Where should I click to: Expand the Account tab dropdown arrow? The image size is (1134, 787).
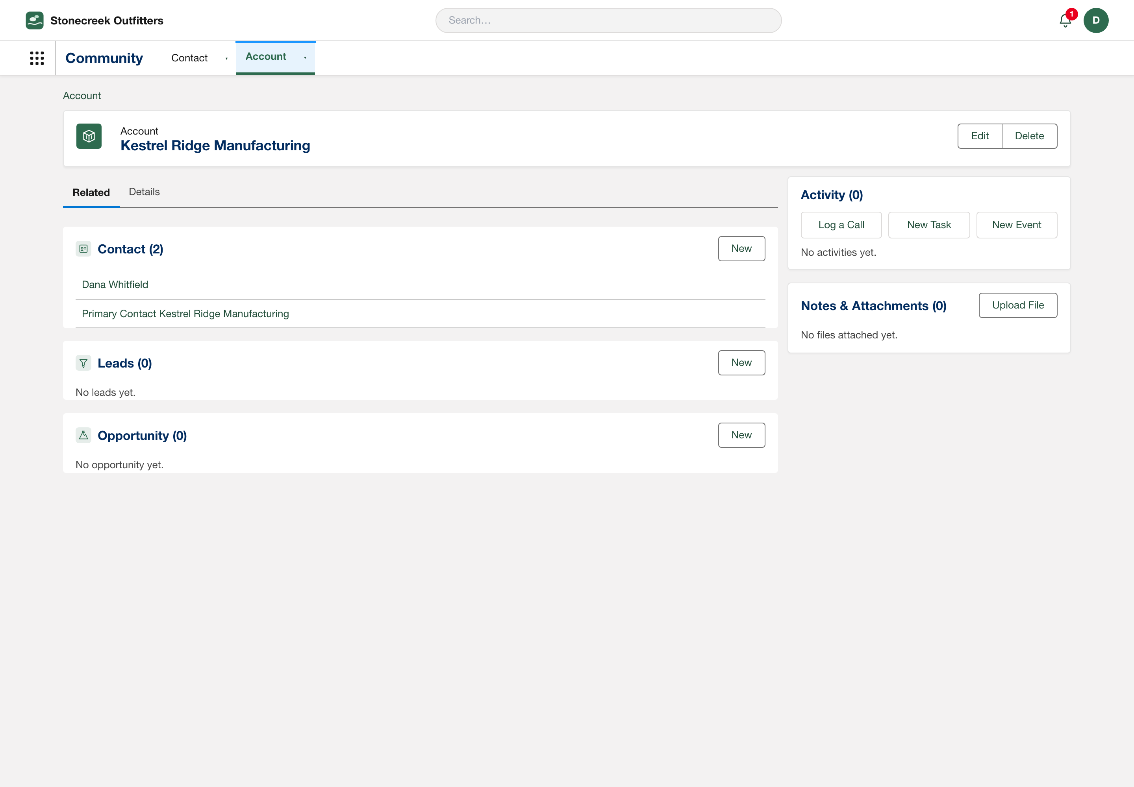tap(305, 58)
